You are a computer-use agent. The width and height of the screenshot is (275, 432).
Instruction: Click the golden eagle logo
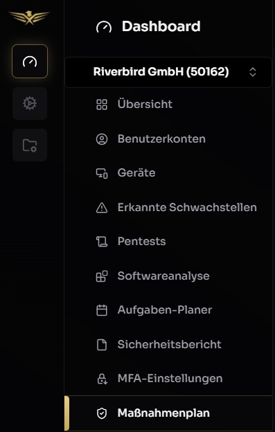pos(29,17)
